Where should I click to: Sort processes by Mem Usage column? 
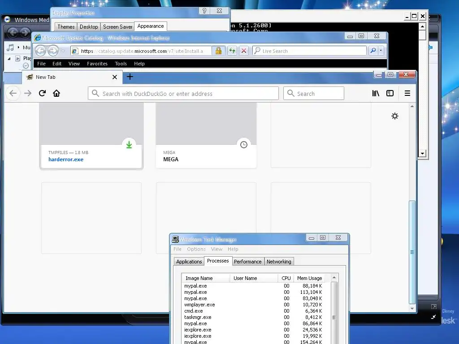click(309, 278)
